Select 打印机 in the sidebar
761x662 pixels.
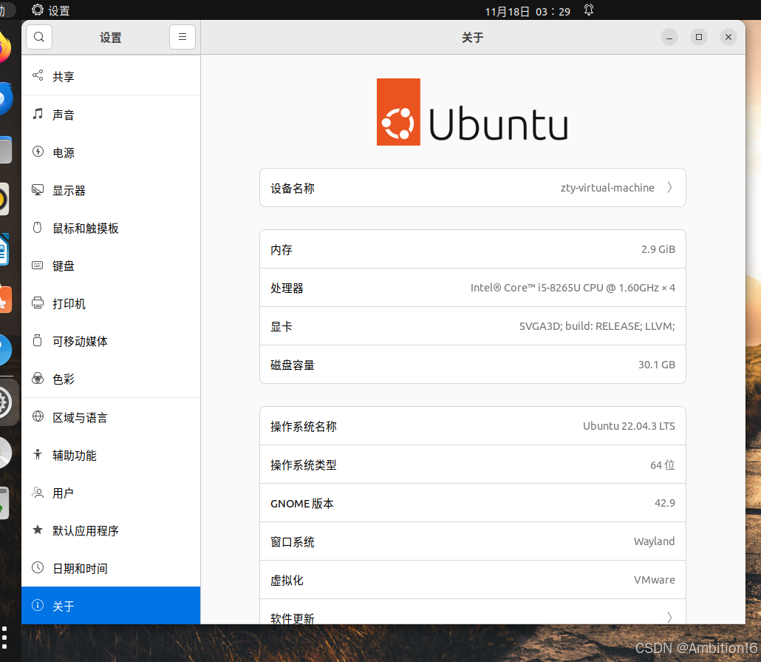111,304
